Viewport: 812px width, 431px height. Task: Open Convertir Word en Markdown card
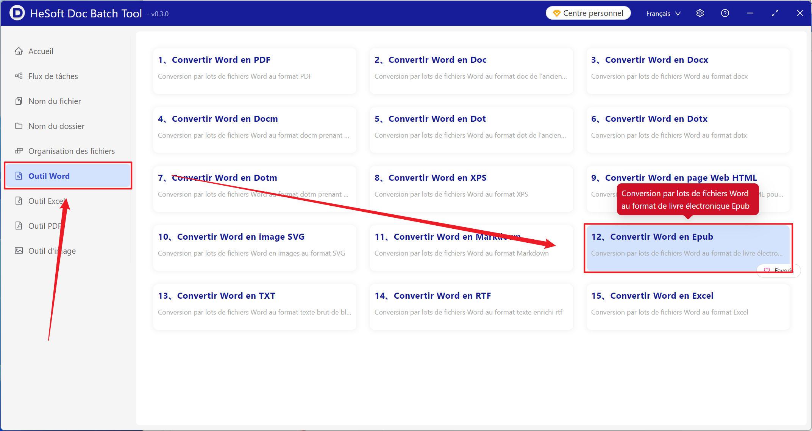pos(471,248)
